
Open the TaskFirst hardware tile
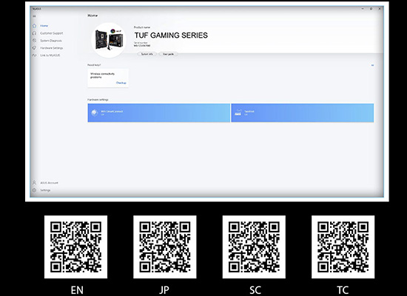[303, 112]
